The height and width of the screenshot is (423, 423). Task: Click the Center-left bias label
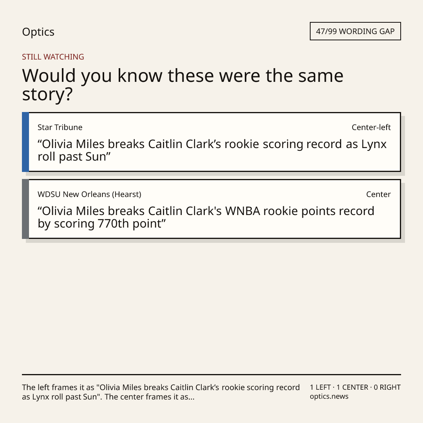click(x=371, y=127)
